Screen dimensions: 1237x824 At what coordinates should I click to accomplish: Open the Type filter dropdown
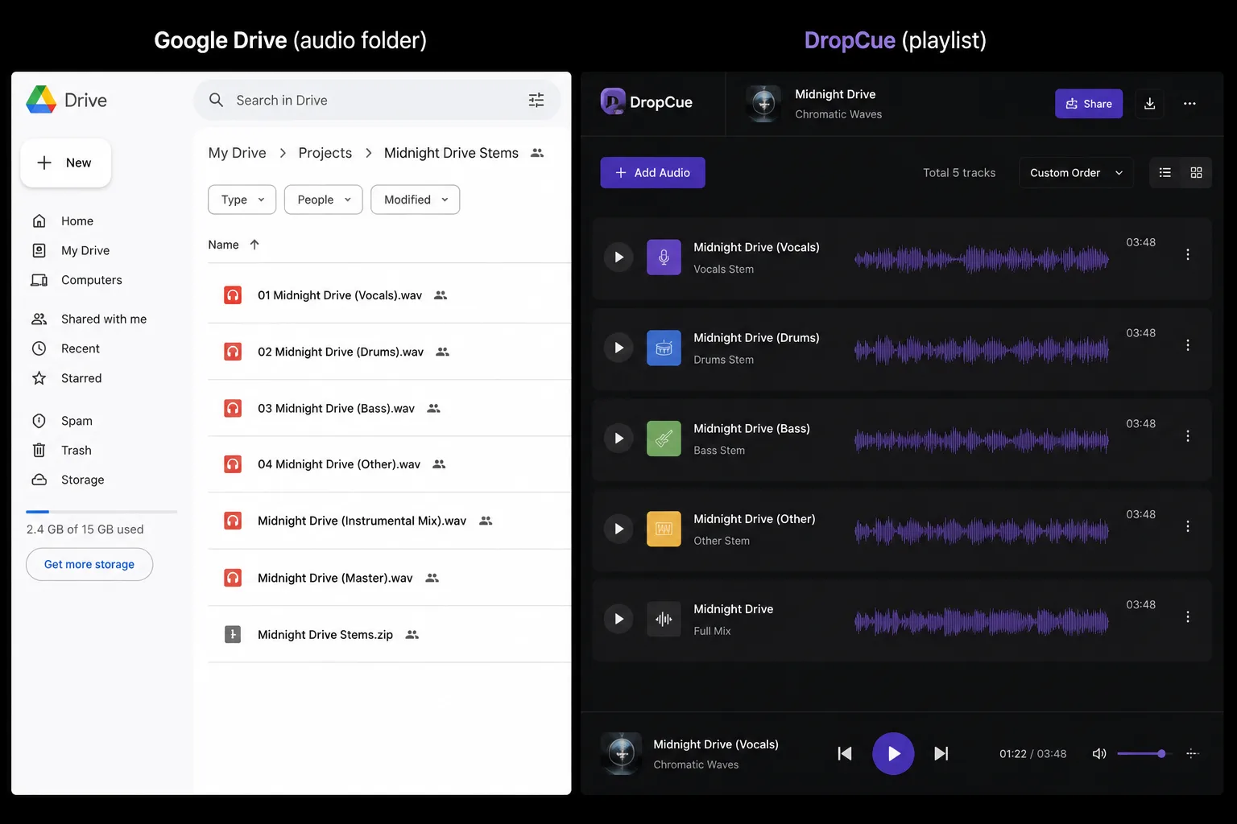coord(242,200)
